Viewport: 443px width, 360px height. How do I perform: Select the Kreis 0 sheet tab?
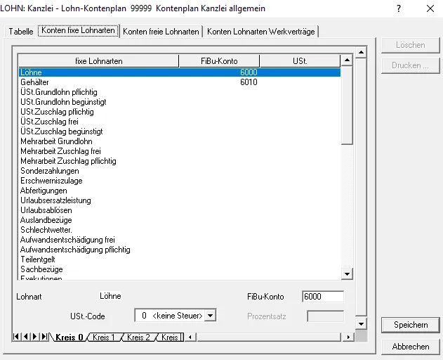click(x=70, y=337)
